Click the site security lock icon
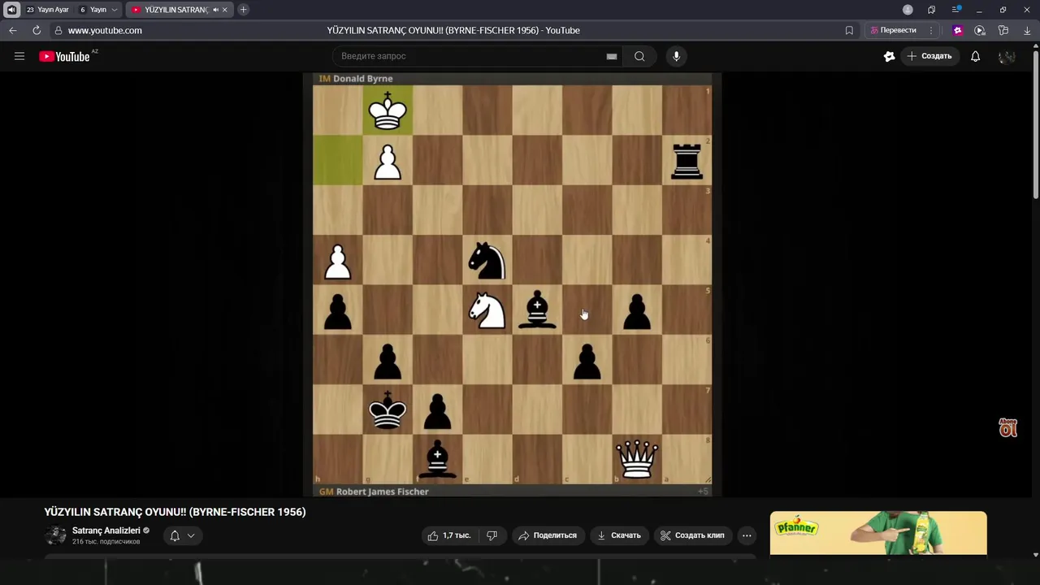Viewport: 1040px width, 585px height. point(57,30)
